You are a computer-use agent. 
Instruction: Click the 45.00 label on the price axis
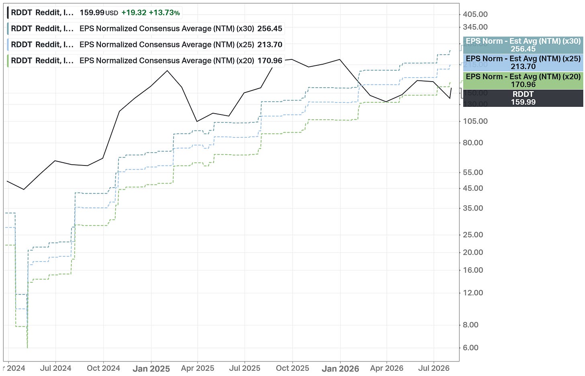(x=473, y=188)
